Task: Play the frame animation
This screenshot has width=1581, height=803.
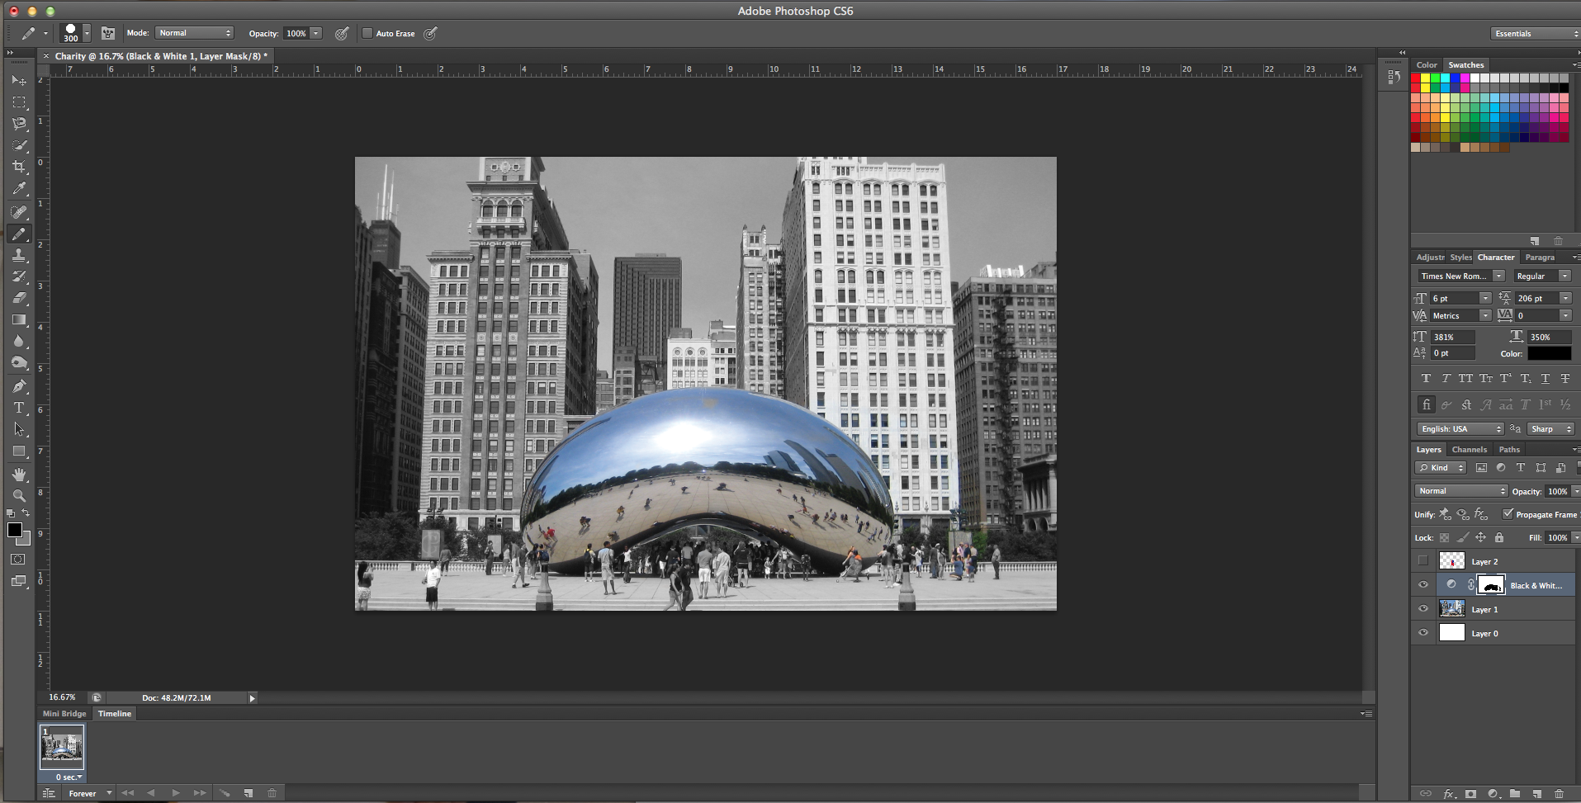Action: pos(175,793)
